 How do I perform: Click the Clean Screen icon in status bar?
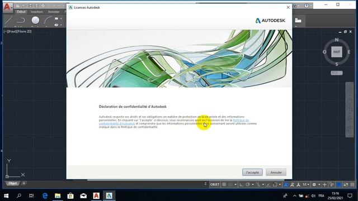[x=346, y=184]
